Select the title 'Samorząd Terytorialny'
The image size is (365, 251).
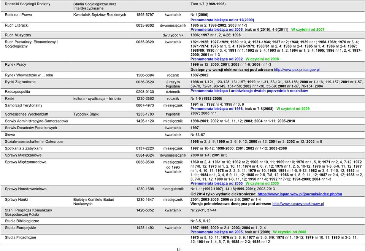24,105
